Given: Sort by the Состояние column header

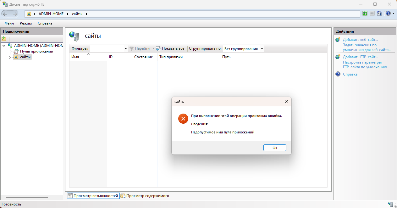Looking at the screenshot, I should click(145, 57).
